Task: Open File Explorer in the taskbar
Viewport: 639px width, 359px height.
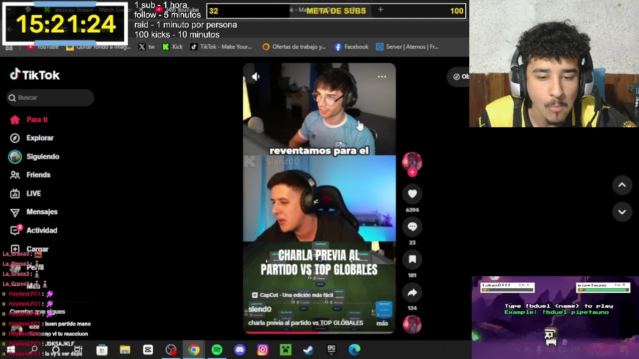Action: [125, 350]
